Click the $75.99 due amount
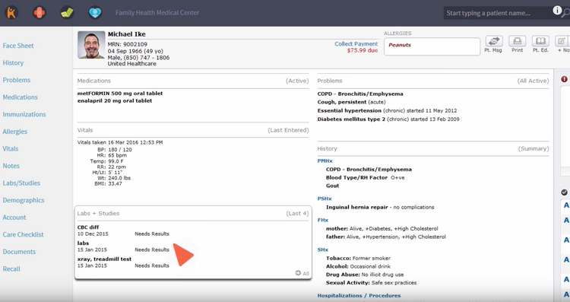570x302 pixels. coord(363,50)
